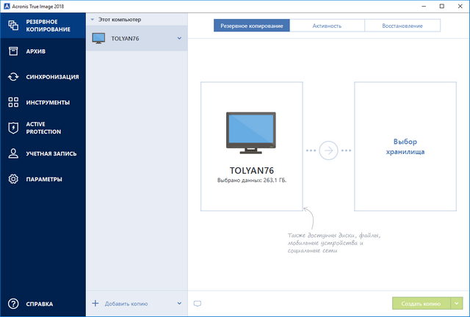Click the TOLYAN76 backup source panel
Screen dimensions: 470x317
tap(252, 147)
